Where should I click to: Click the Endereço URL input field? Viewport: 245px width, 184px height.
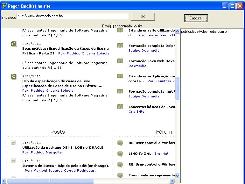click(x=73, y=16)
